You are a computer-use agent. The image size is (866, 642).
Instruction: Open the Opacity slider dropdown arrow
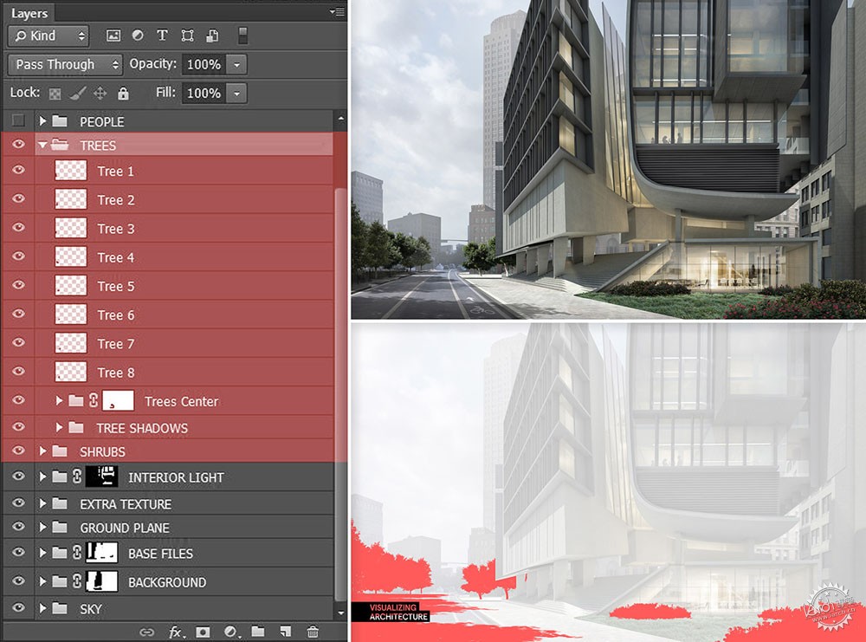pyautogui.click(x=237, y=65)
